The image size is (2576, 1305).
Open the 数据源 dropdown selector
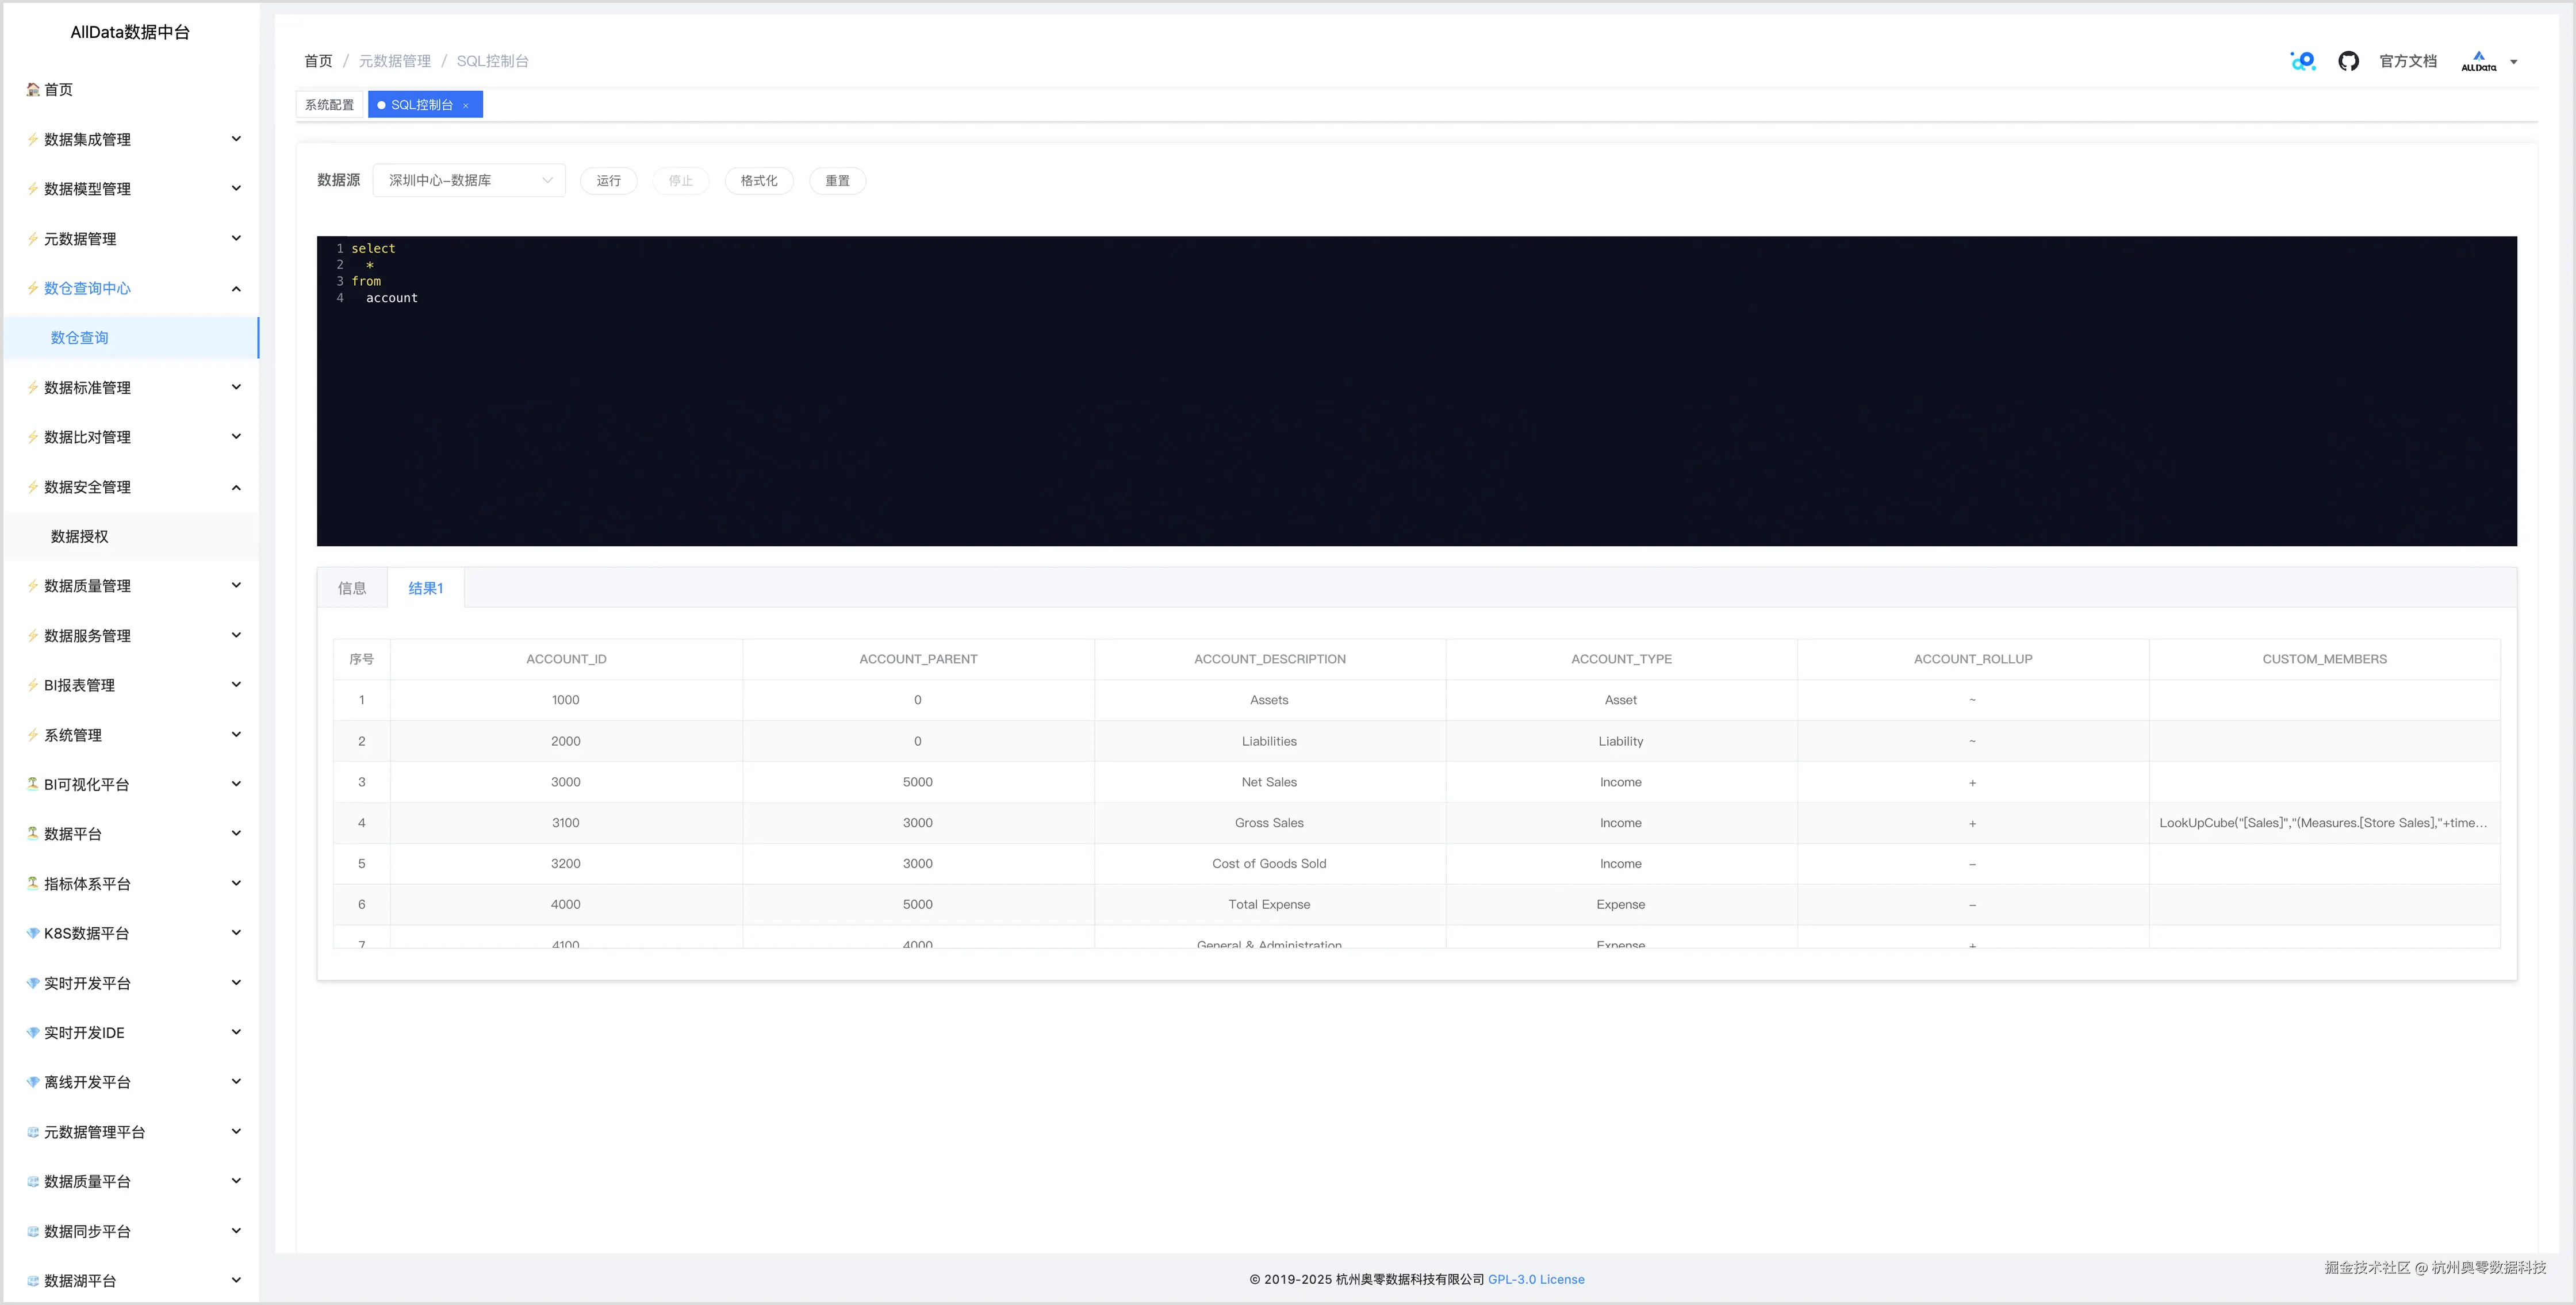(x=469, y=180)
